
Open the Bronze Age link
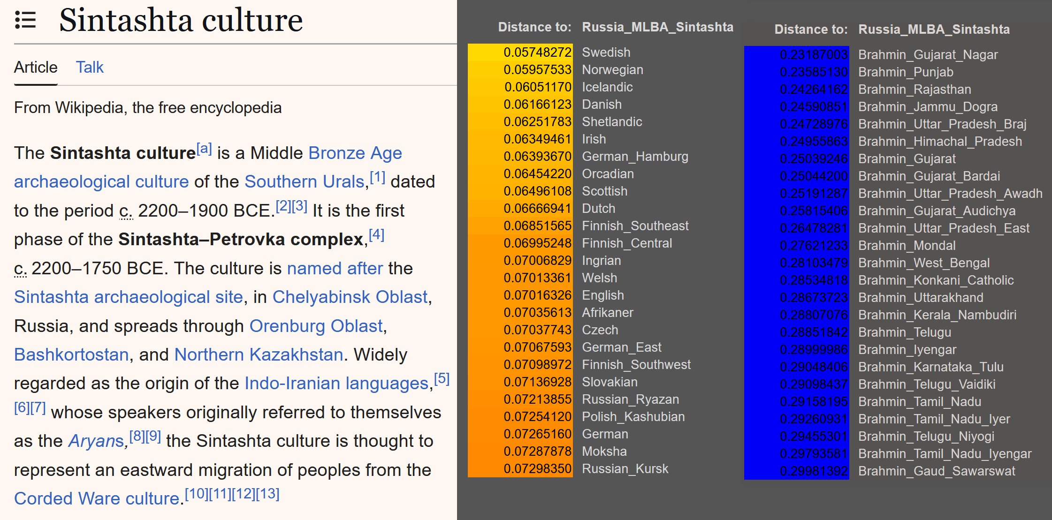coord(355,153)
